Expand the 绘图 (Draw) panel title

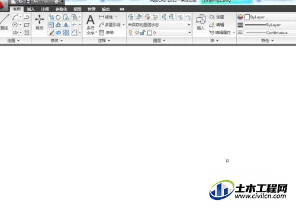click(14, 40)
